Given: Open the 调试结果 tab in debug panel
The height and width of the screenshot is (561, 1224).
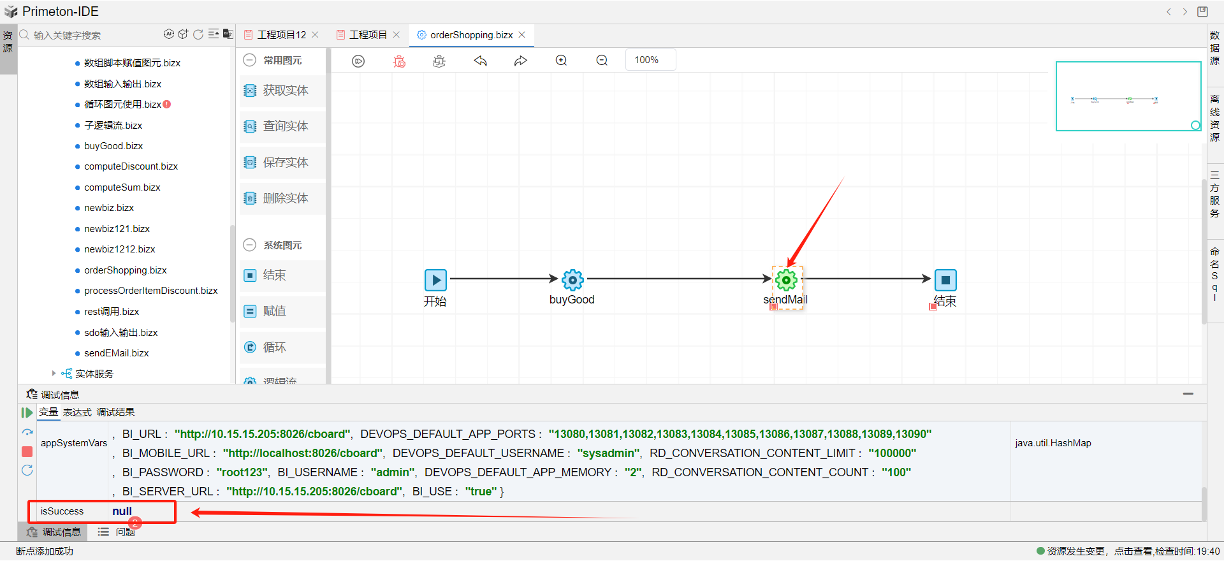Looking at the screenshot, I should point(115,412).
